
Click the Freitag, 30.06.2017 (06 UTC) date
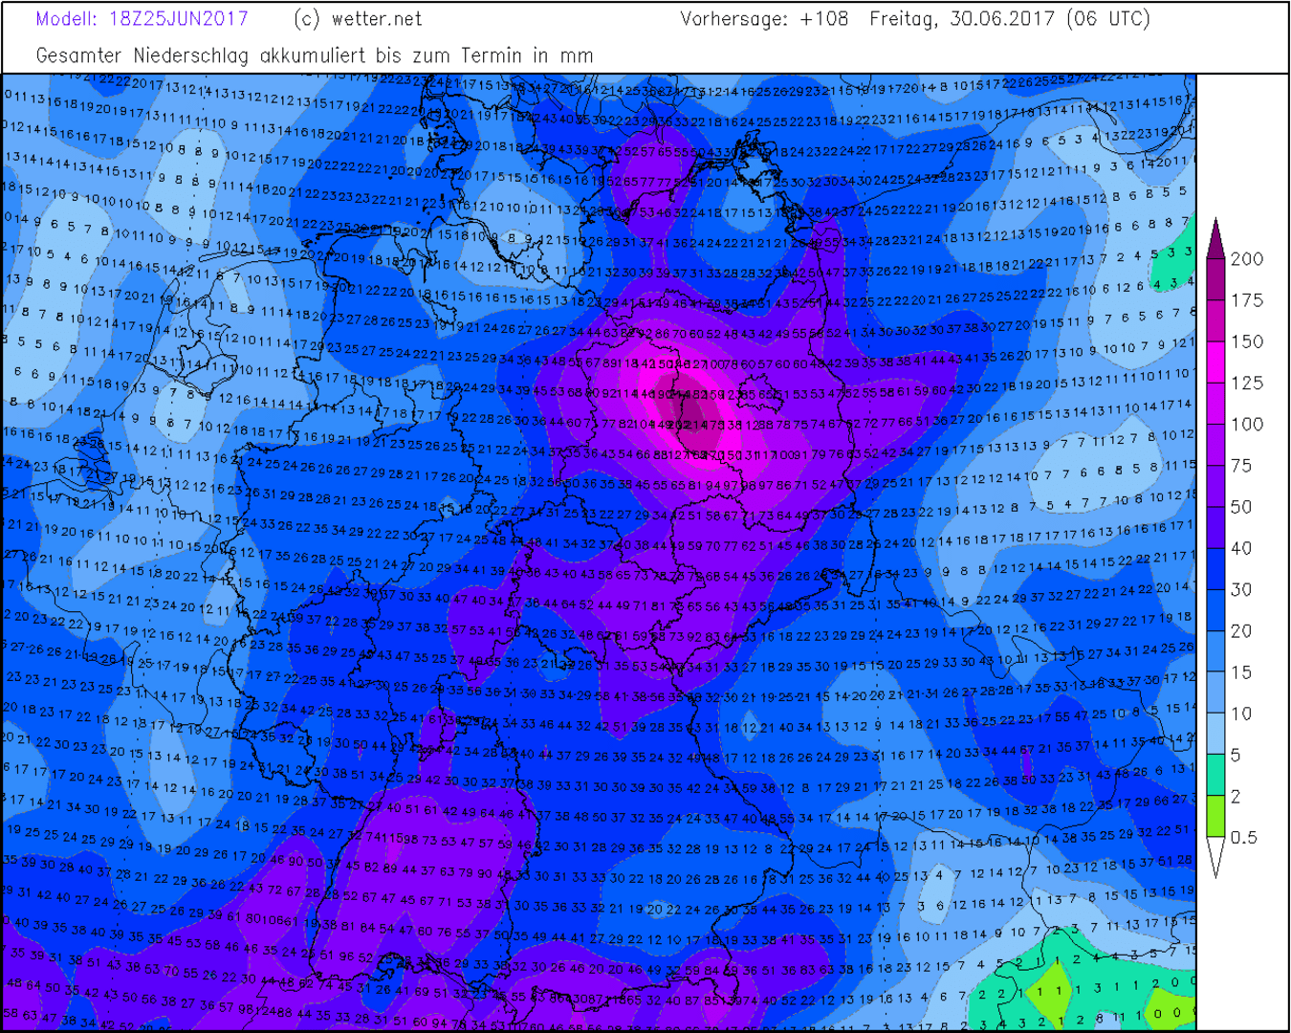tap(1009, 19)
